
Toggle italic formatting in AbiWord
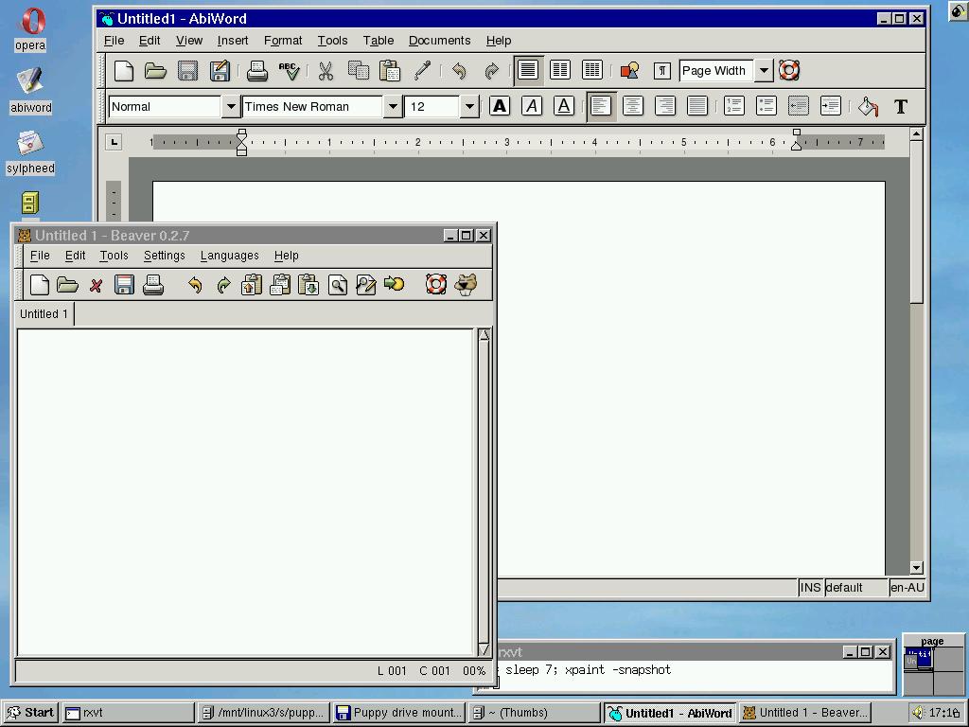tap(532, 106)
